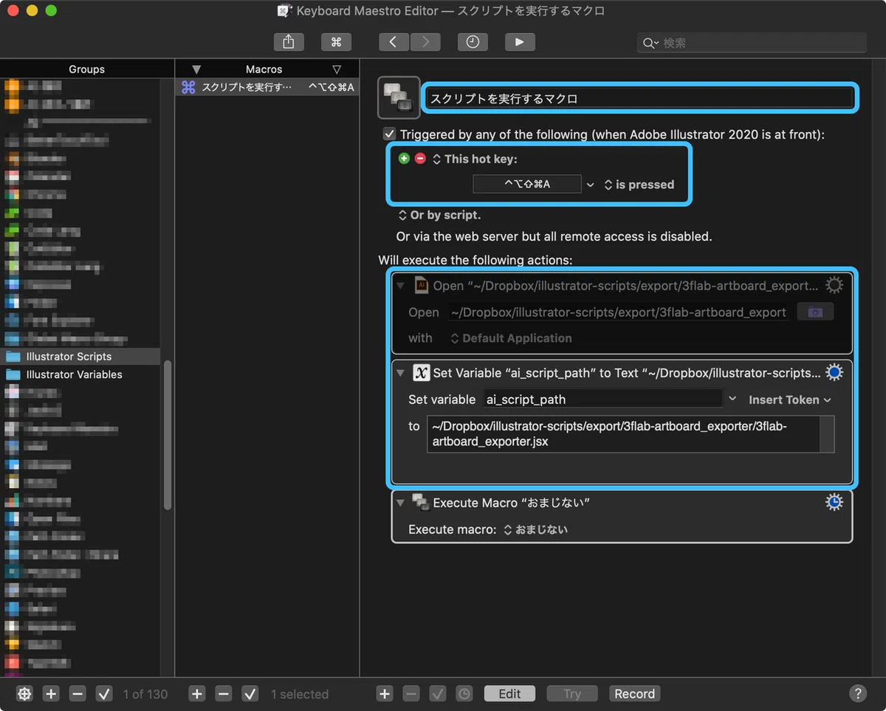Open the Insert Token dropdown

790,399
